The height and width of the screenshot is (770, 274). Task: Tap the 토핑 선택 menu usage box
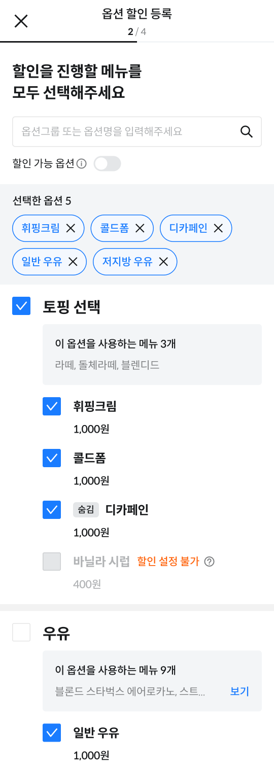[152, 355]
